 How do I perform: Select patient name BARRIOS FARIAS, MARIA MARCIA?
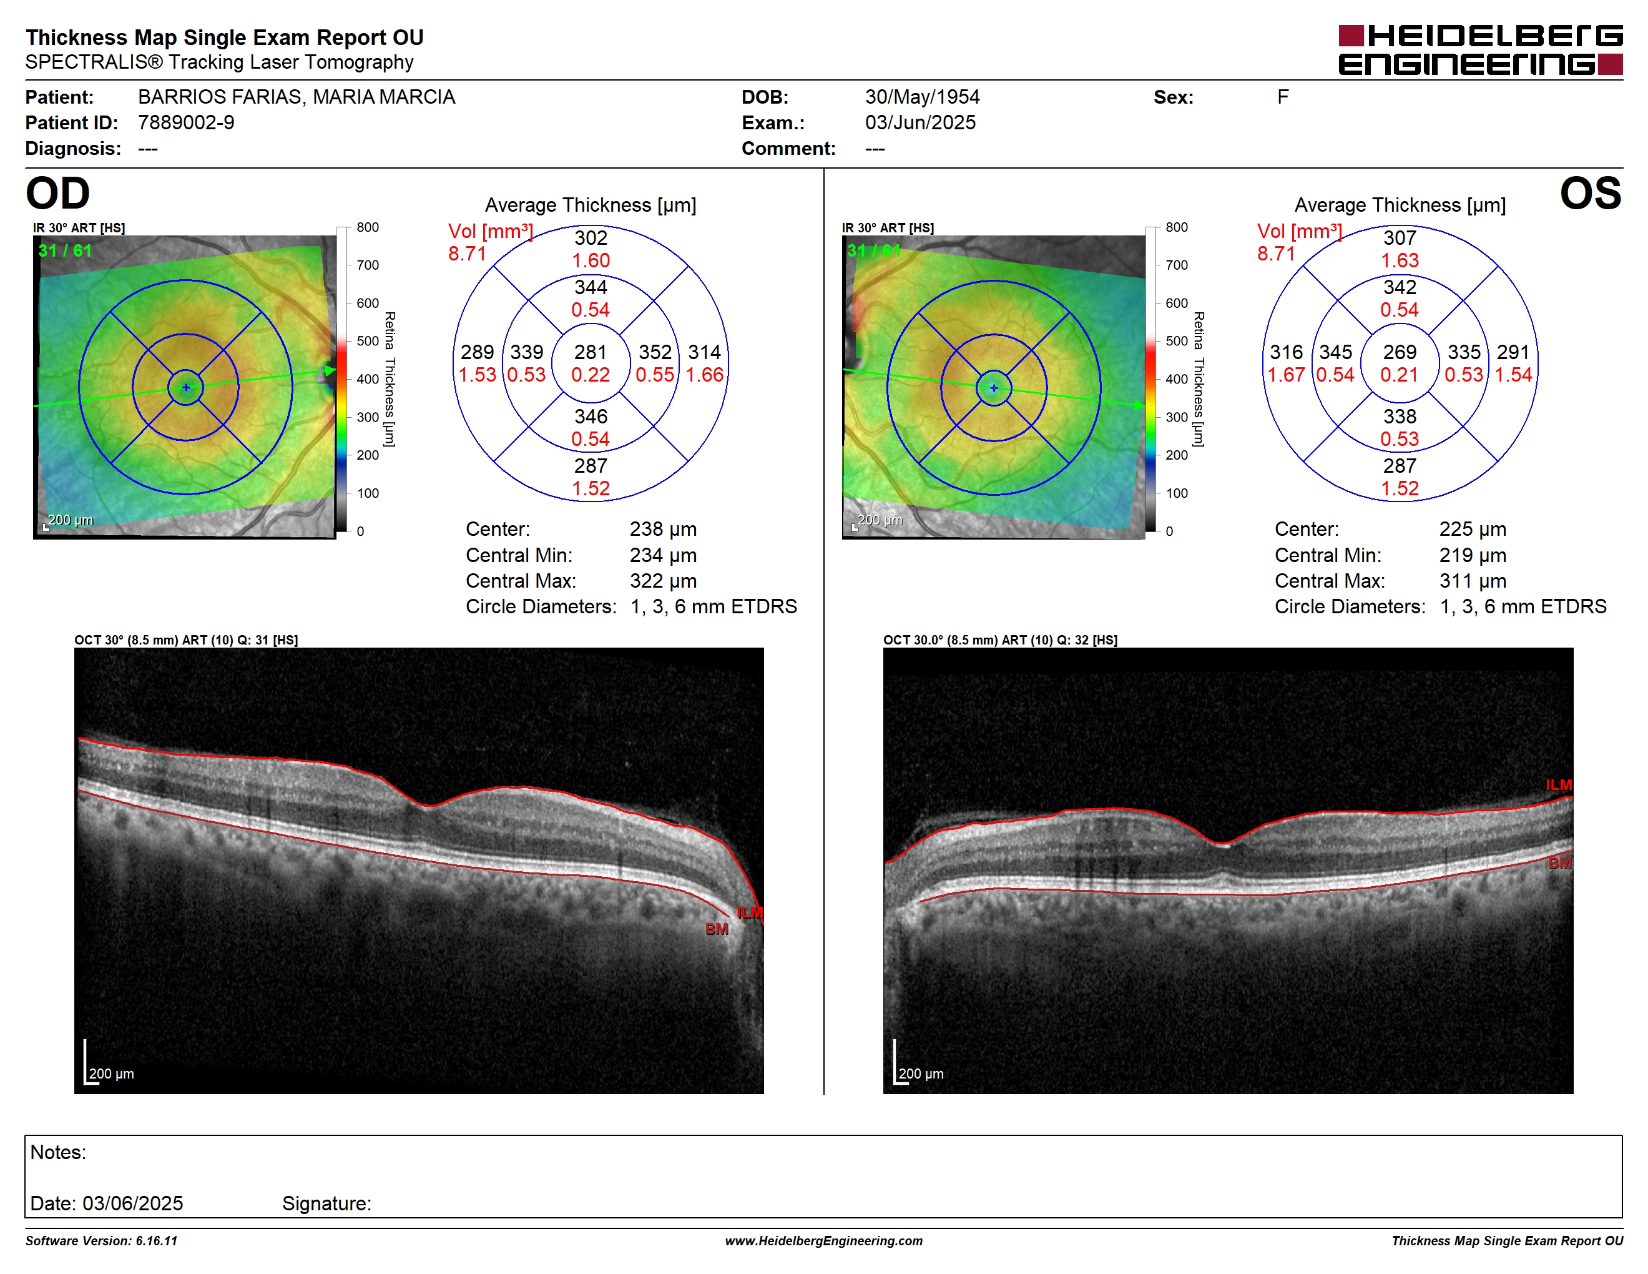point(297,97)
